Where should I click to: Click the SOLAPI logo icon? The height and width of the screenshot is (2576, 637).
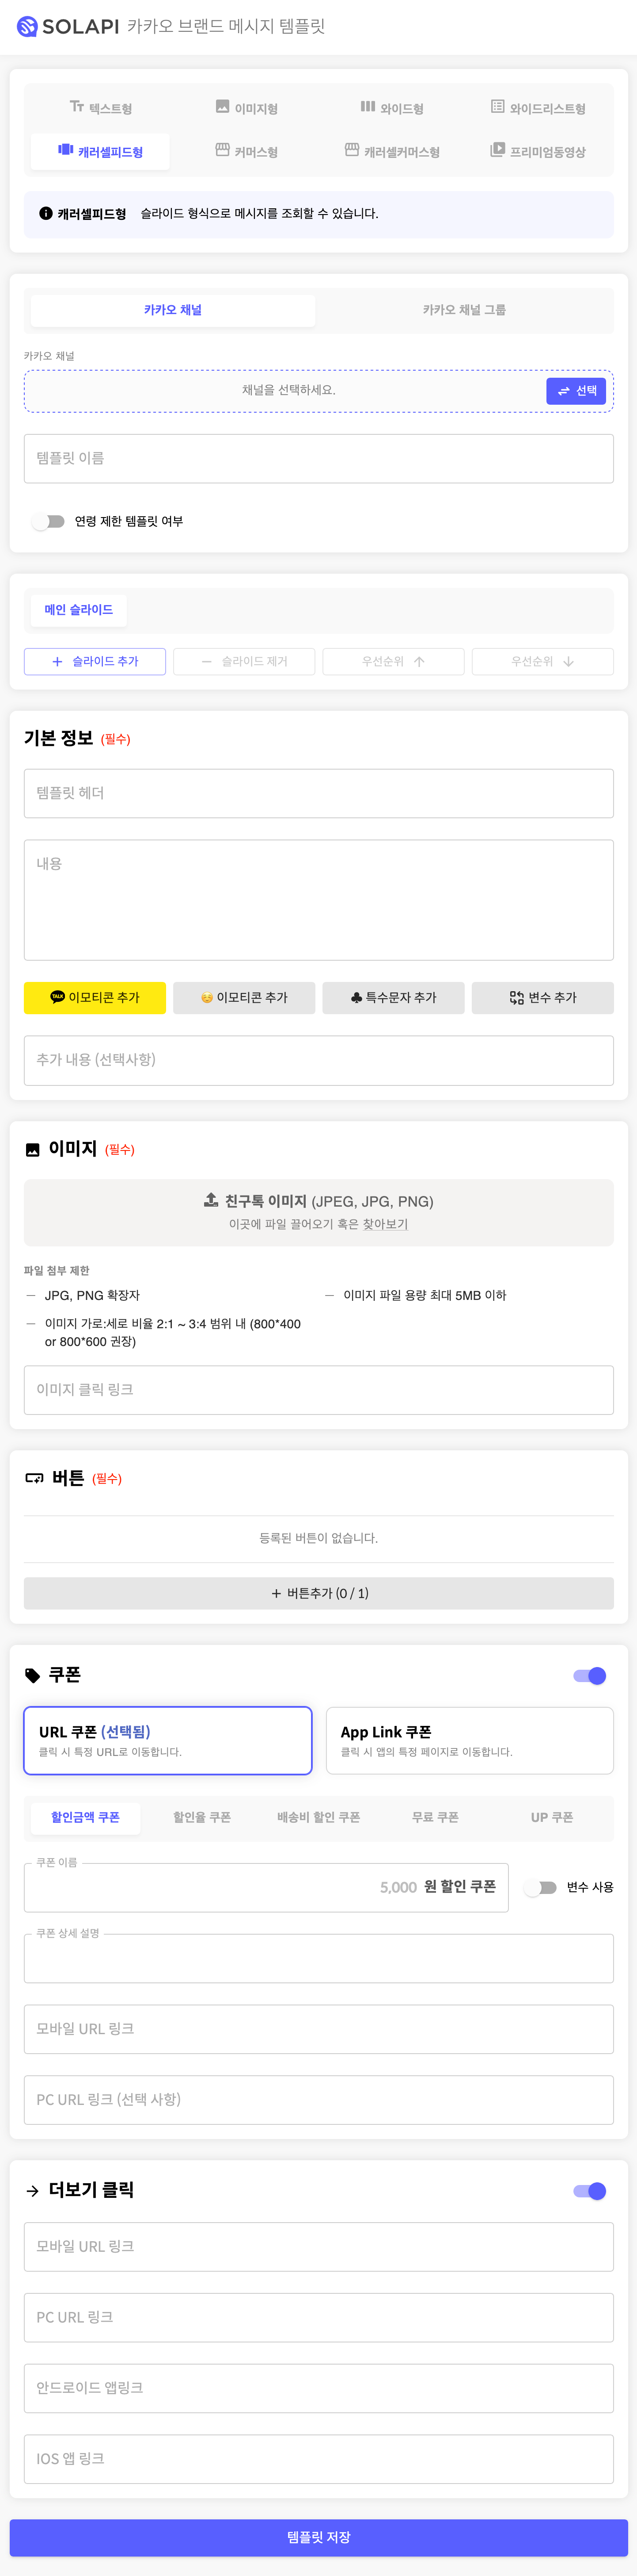27,27
